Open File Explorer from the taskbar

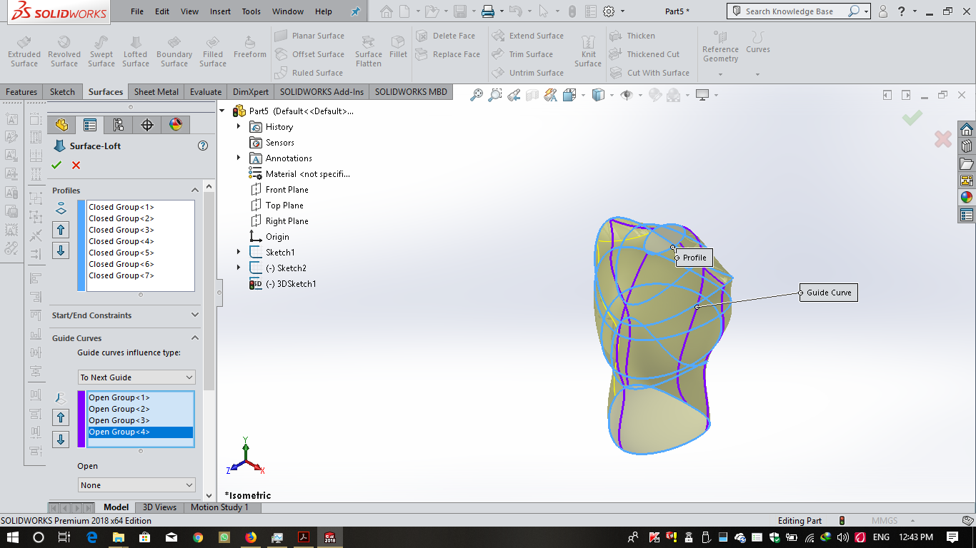point(118,537)
